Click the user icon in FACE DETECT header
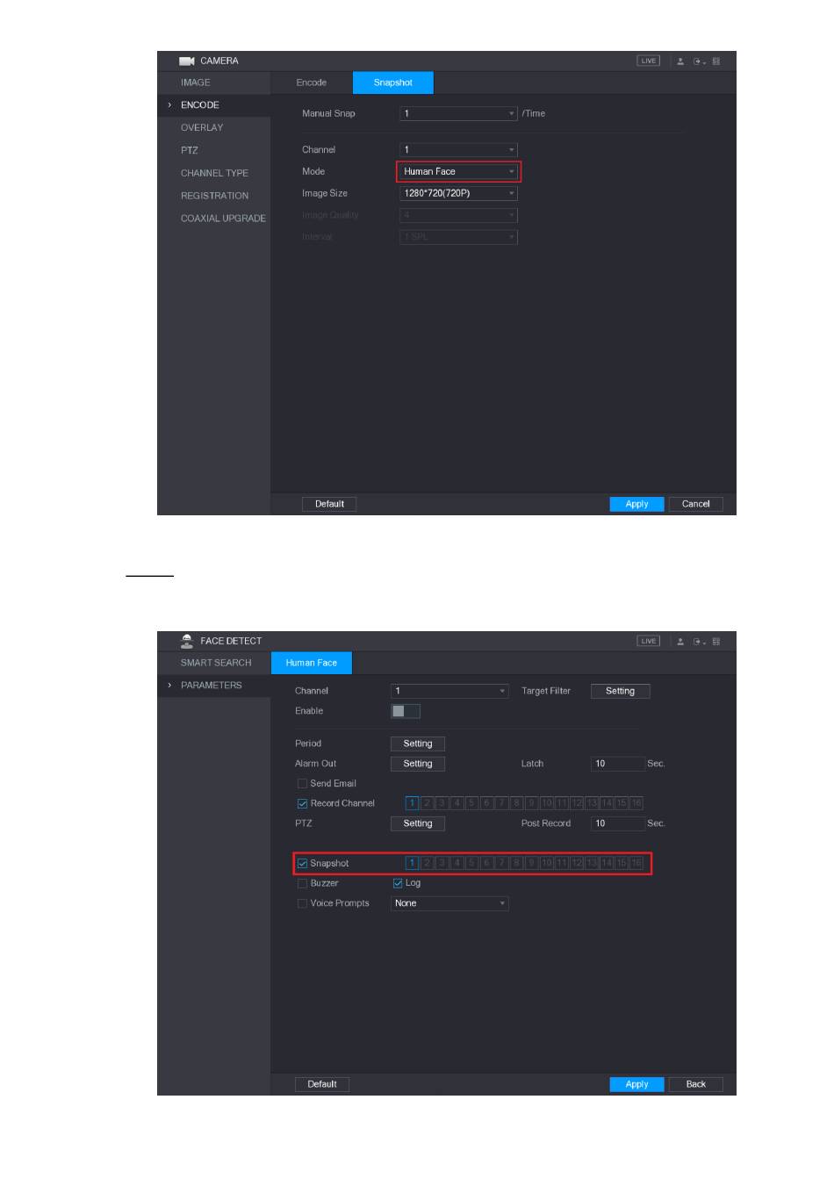This screenshot has width=834, height=1193. point(680,642)
